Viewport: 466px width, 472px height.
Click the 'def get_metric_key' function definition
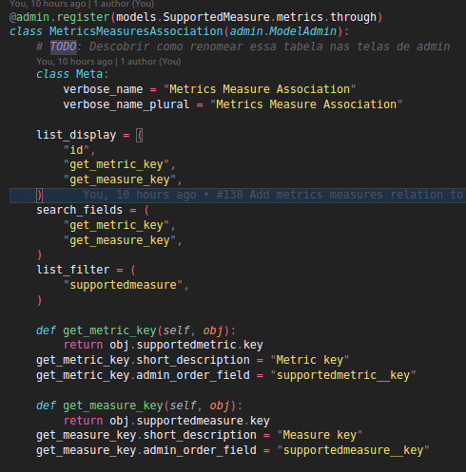coord(136,330)
